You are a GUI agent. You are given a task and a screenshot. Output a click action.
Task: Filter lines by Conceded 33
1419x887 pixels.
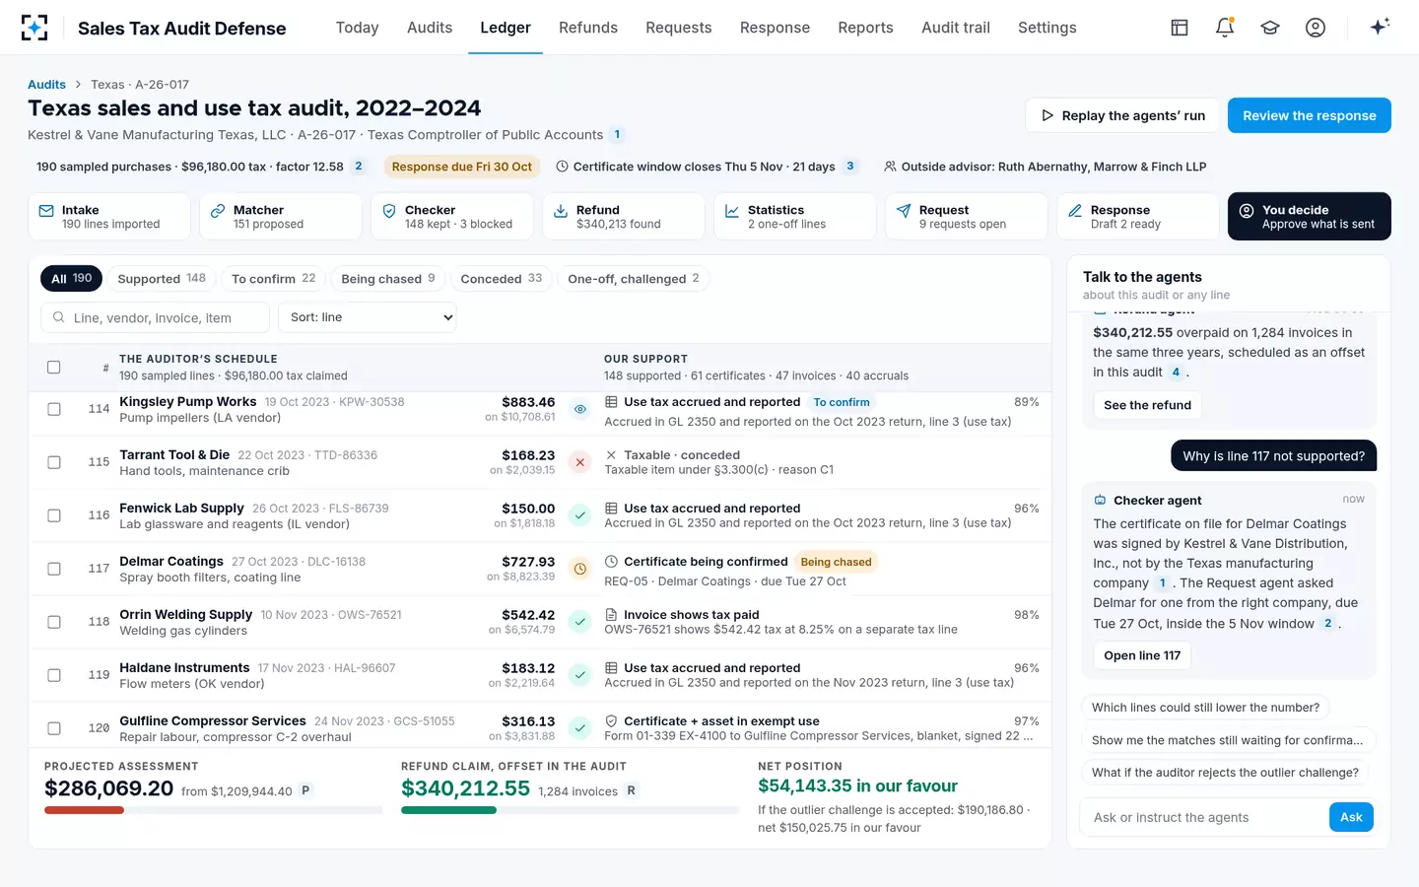pyautogui.click(x=502, y=279)
